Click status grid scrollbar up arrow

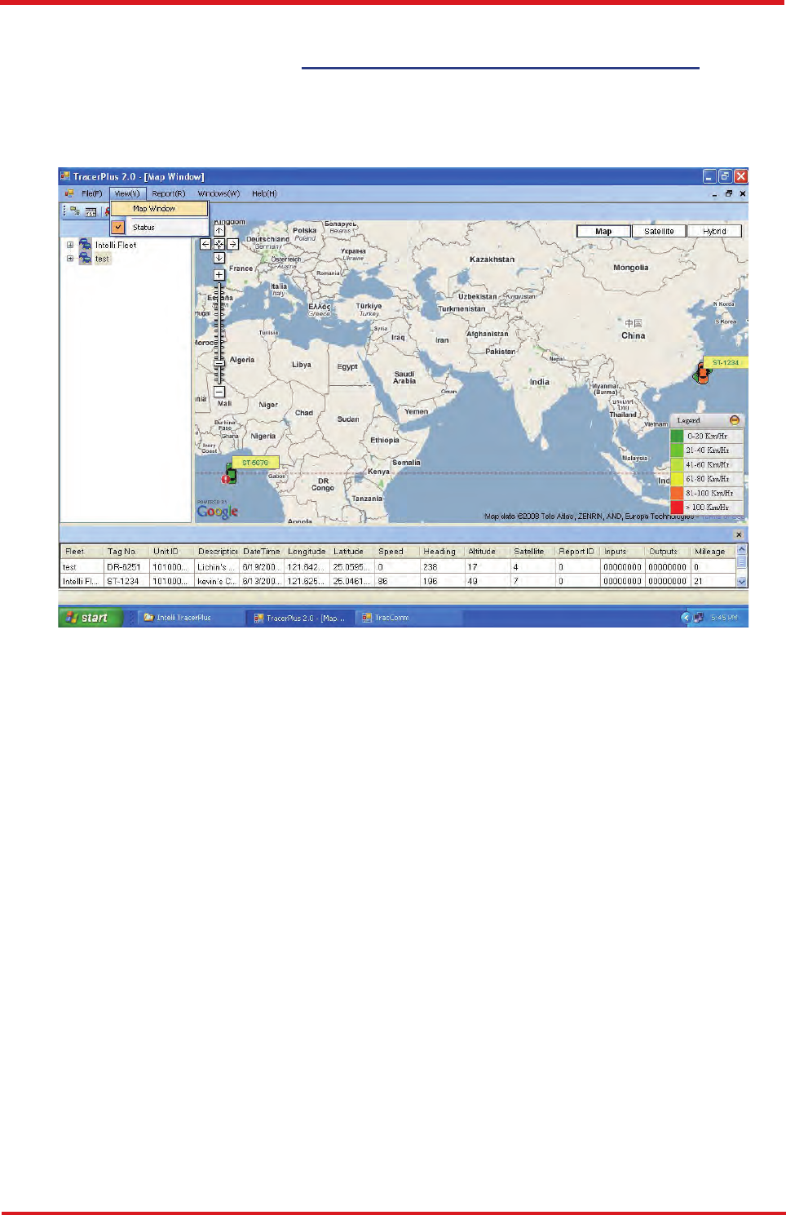click(x=741, y=549)
